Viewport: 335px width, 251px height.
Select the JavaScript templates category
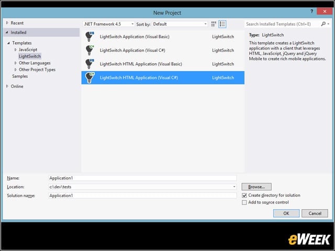tap(28, 50)
